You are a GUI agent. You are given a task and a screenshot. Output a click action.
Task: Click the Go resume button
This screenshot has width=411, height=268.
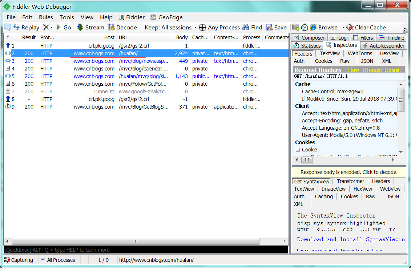pos(64,27)
